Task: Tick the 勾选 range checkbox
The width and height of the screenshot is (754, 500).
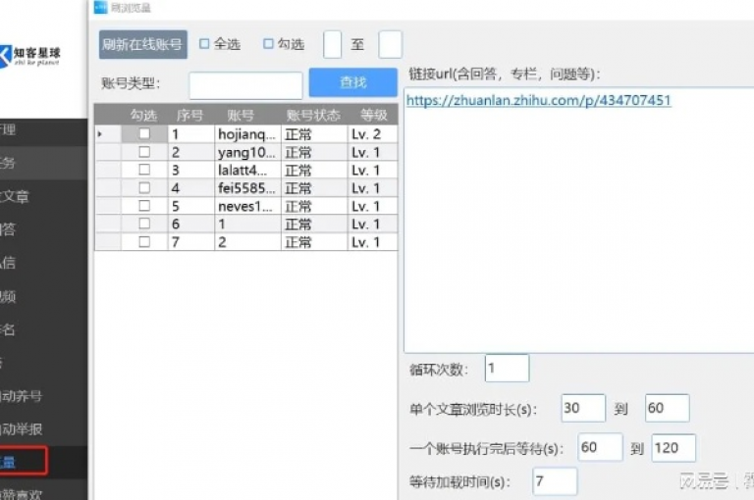Action: (x=268, y=44)
